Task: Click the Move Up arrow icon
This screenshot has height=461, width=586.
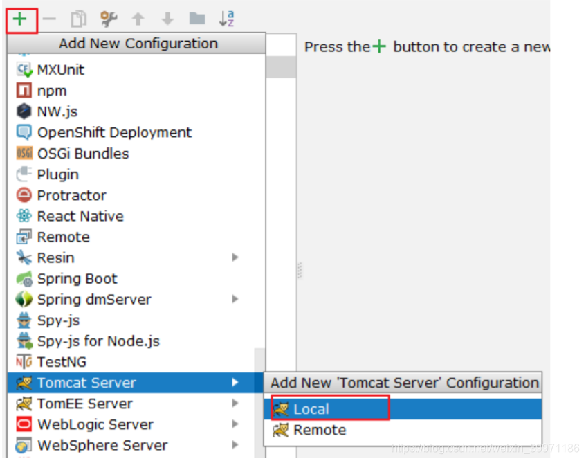Action: pos(138,19)
